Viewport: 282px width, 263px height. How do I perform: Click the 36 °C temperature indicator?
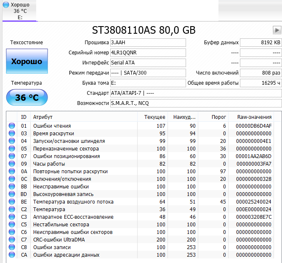pos(27,98)
